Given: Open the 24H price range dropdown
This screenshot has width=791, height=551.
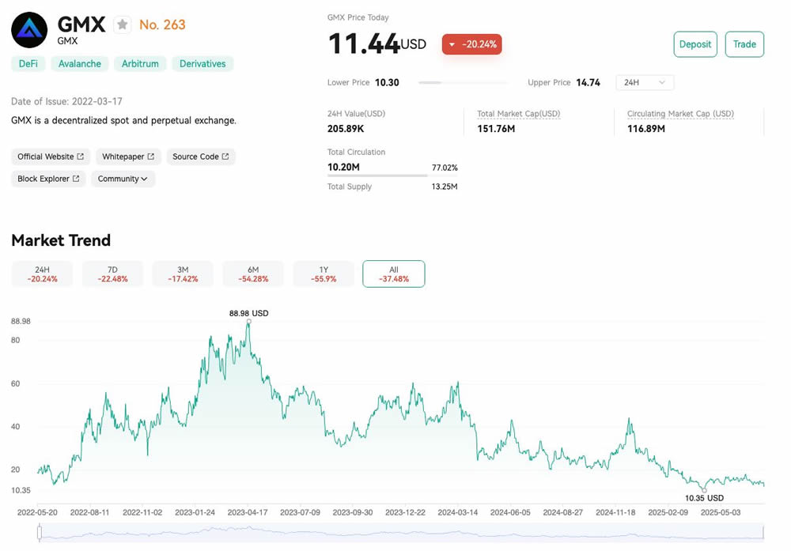Looking at the screenshot, I should click(x=645, y=82).
